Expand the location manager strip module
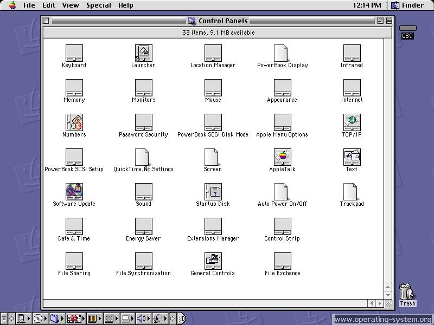 tap(75, 318)
